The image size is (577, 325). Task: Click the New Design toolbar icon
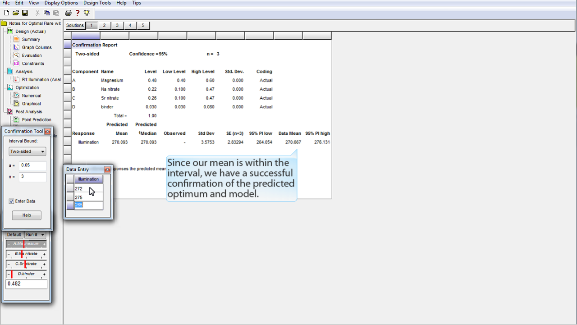[x=6, y=13]
